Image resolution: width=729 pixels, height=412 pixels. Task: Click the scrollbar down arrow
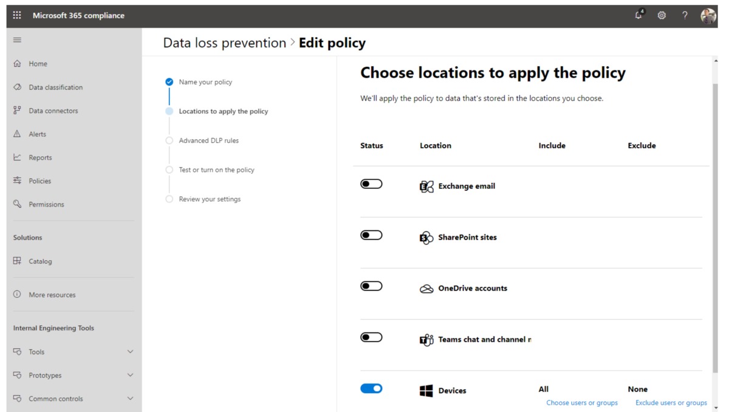(714, 408)
